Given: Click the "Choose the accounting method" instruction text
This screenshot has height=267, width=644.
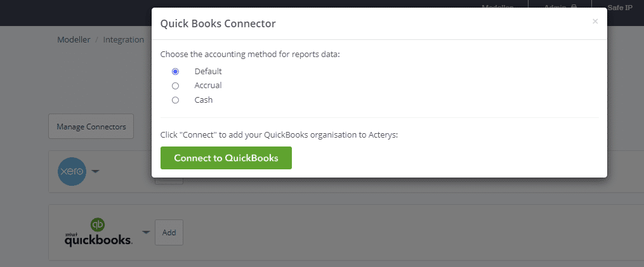Looking at the screenshot, I should pos(250,55).
